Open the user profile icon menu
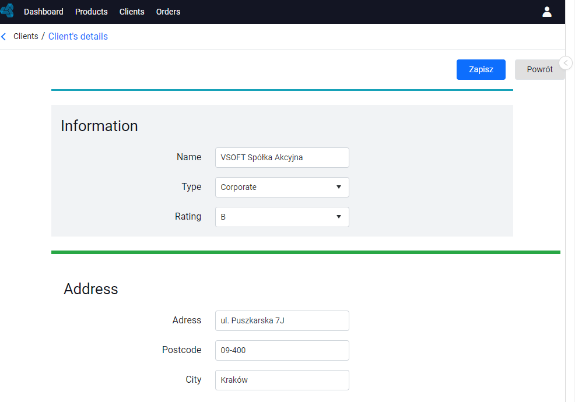575x402 pixels. click(547, 12)
